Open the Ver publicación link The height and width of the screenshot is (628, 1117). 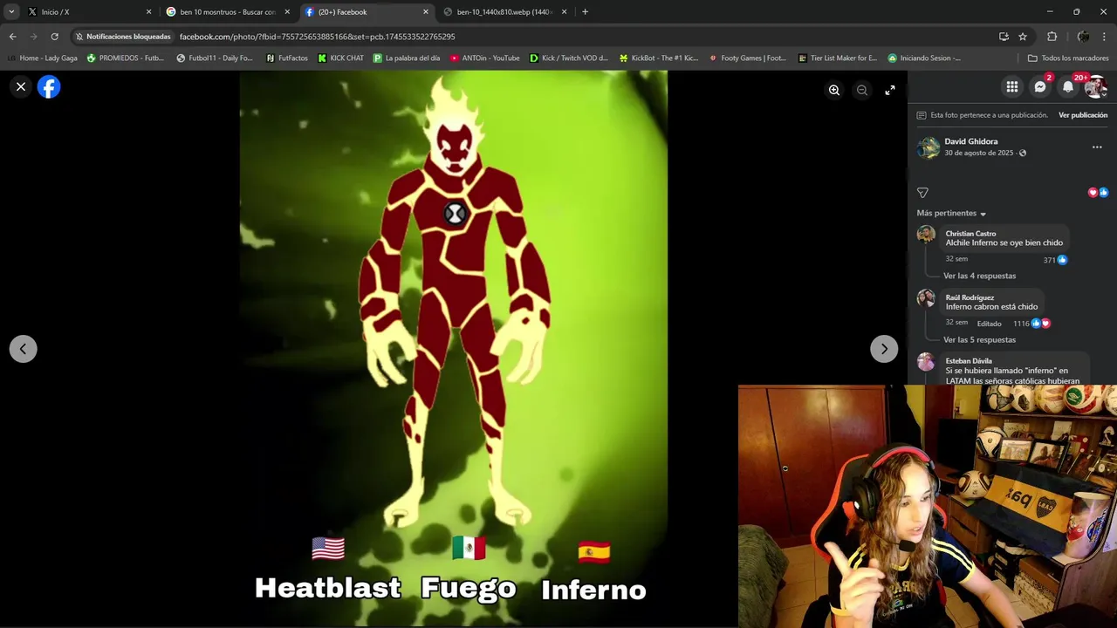(1083, 115)
